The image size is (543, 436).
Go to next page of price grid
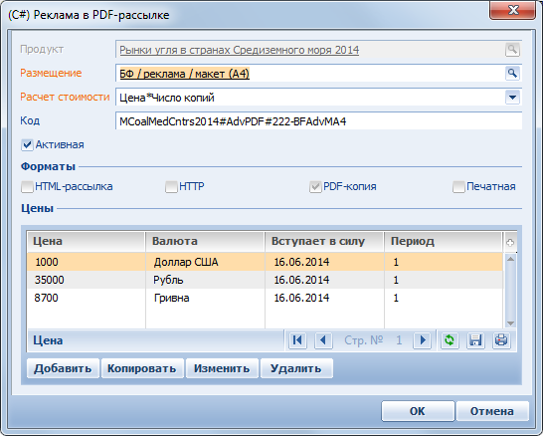tap(422, 340)
